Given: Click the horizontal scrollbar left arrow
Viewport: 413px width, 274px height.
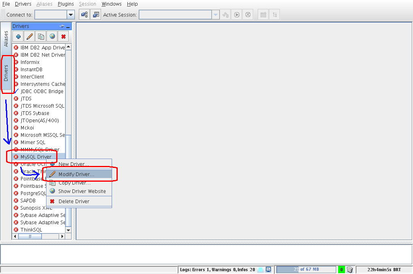Looking at the screenshot, I should click(x=15, y=236).
